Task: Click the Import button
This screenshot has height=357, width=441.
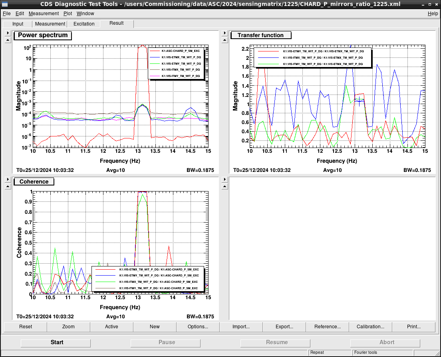Action: pos(241,327)
